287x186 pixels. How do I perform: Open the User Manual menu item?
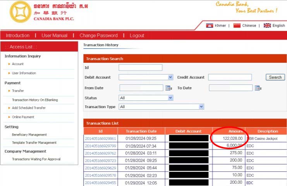pos(54,36)
